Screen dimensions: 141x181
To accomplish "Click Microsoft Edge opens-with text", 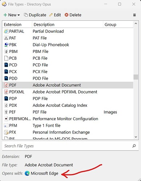I will (x=45, y=173).
